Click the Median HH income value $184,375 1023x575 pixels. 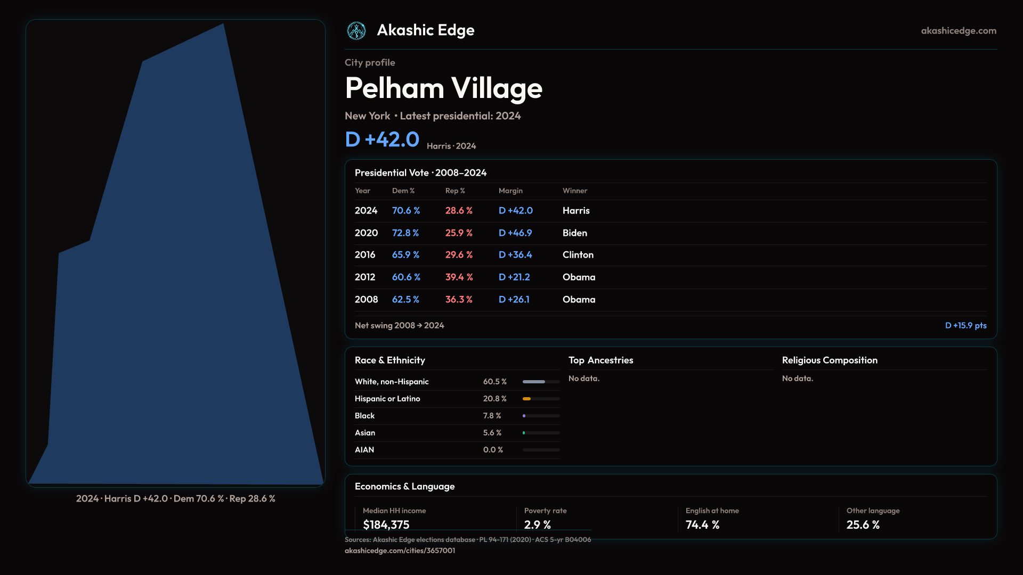click(x=386, y=525)
